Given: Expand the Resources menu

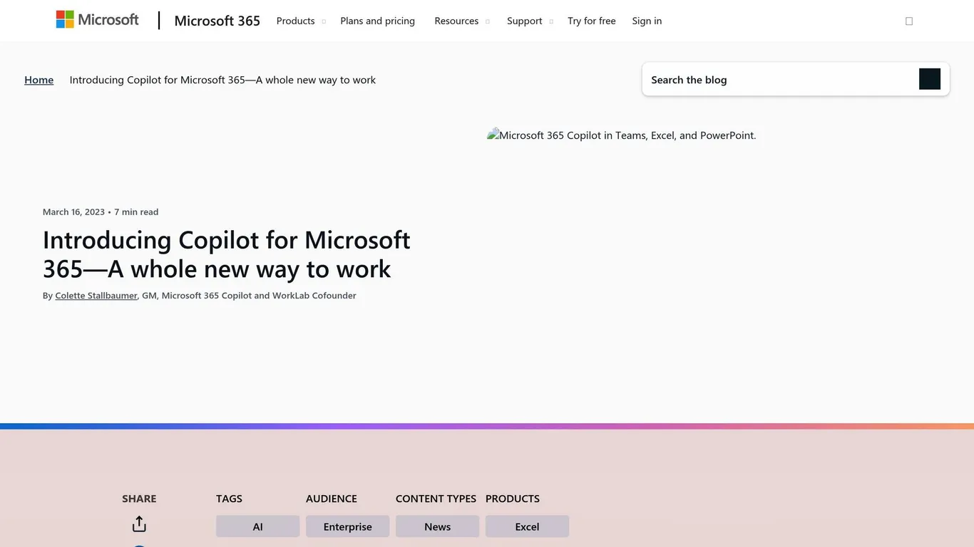Looking at the screenshot, I should pyautogui.click(x=462, y=21).
